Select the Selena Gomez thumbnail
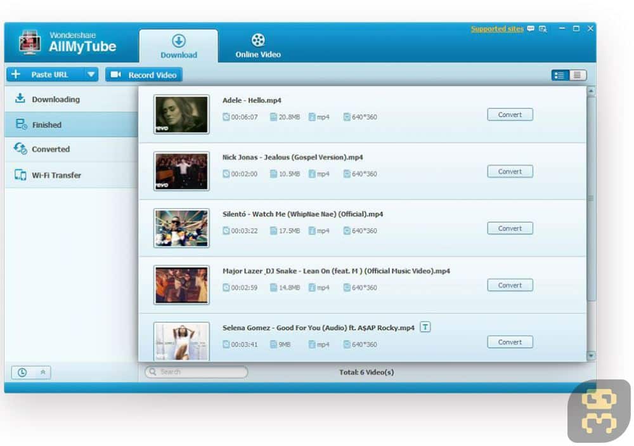This screenshot has height=446, width=634. tap(181, 341)
